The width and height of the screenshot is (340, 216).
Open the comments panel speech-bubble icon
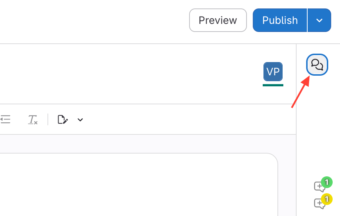tap(317, 65)
